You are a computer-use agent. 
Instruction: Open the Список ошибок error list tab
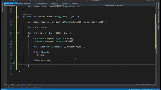(12, 87)
